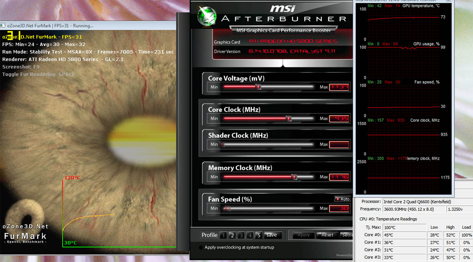
Task: Click the Driver Version readout text
Action: click(x=292, y=51)
